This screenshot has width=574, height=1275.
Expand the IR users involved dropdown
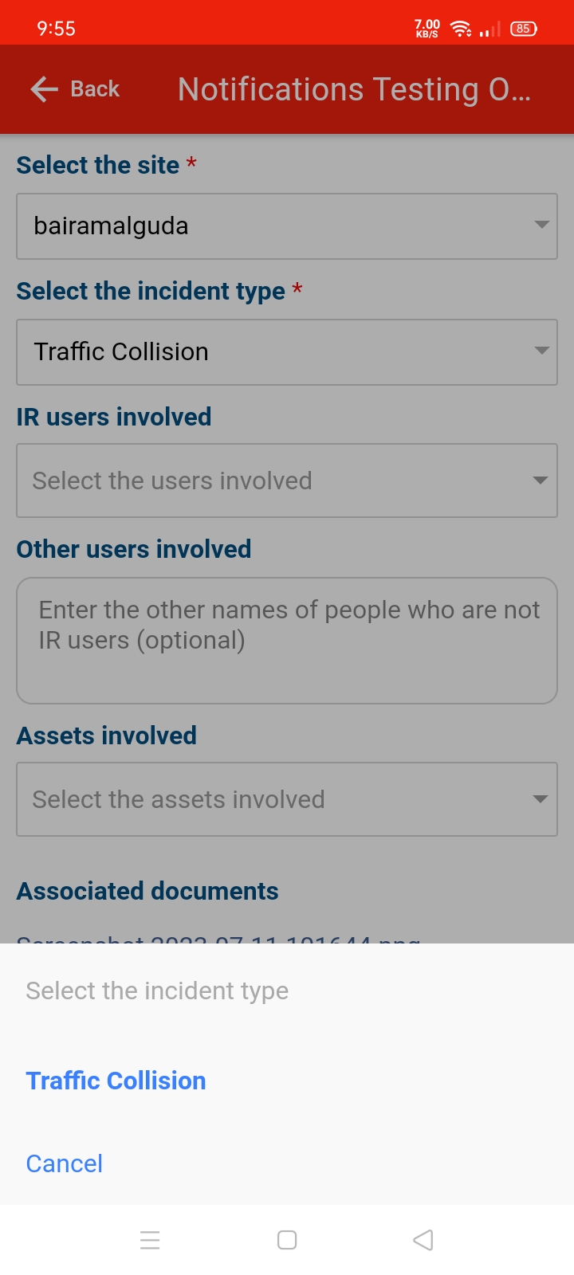pyautogui.click(x=287, y=481)
